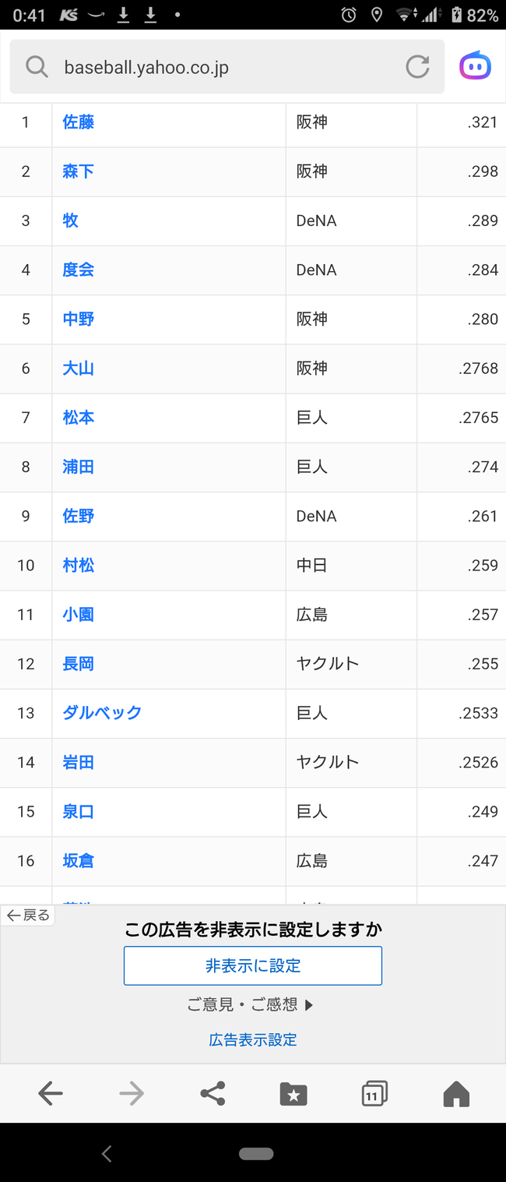Share this page via share icon
506x1182 pixels.
pos(213,1094)
